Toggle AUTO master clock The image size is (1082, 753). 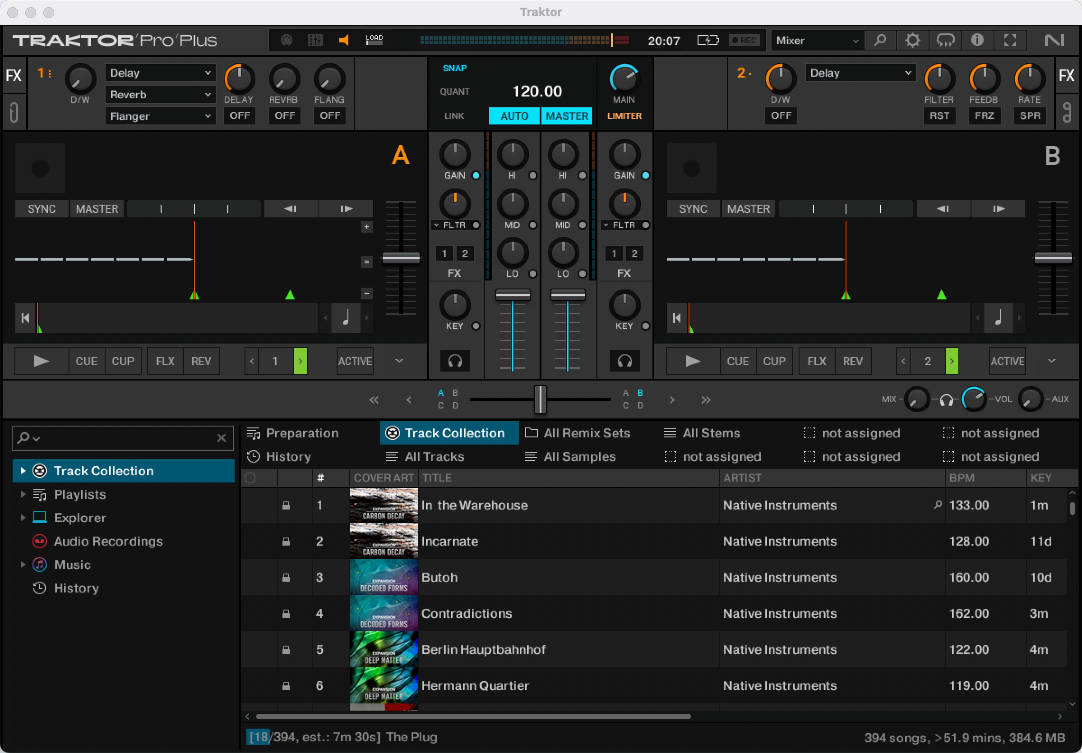pos(514,116)
